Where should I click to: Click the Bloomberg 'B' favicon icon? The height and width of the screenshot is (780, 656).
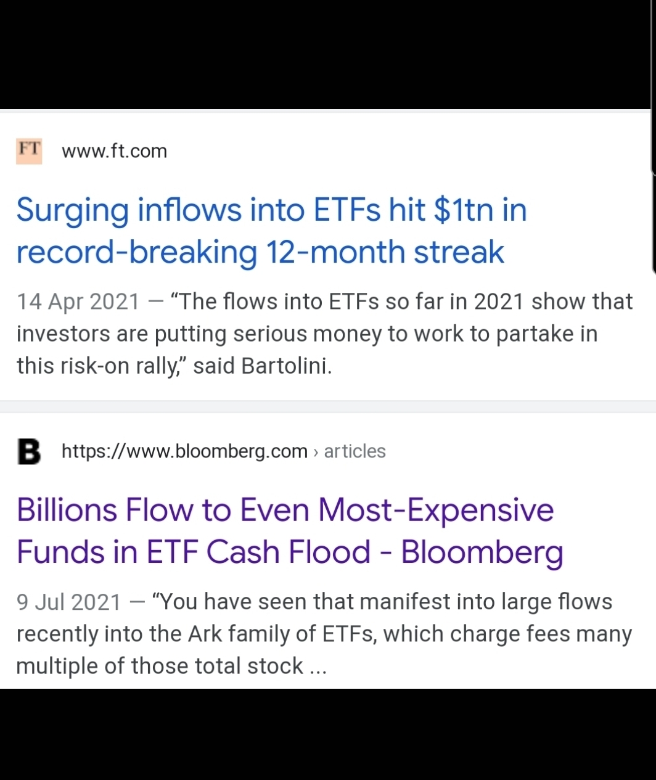point(29,451)
